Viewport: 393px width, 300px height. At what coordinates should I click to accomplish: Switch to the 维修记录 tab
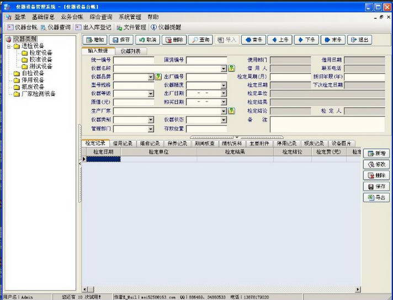150,143
